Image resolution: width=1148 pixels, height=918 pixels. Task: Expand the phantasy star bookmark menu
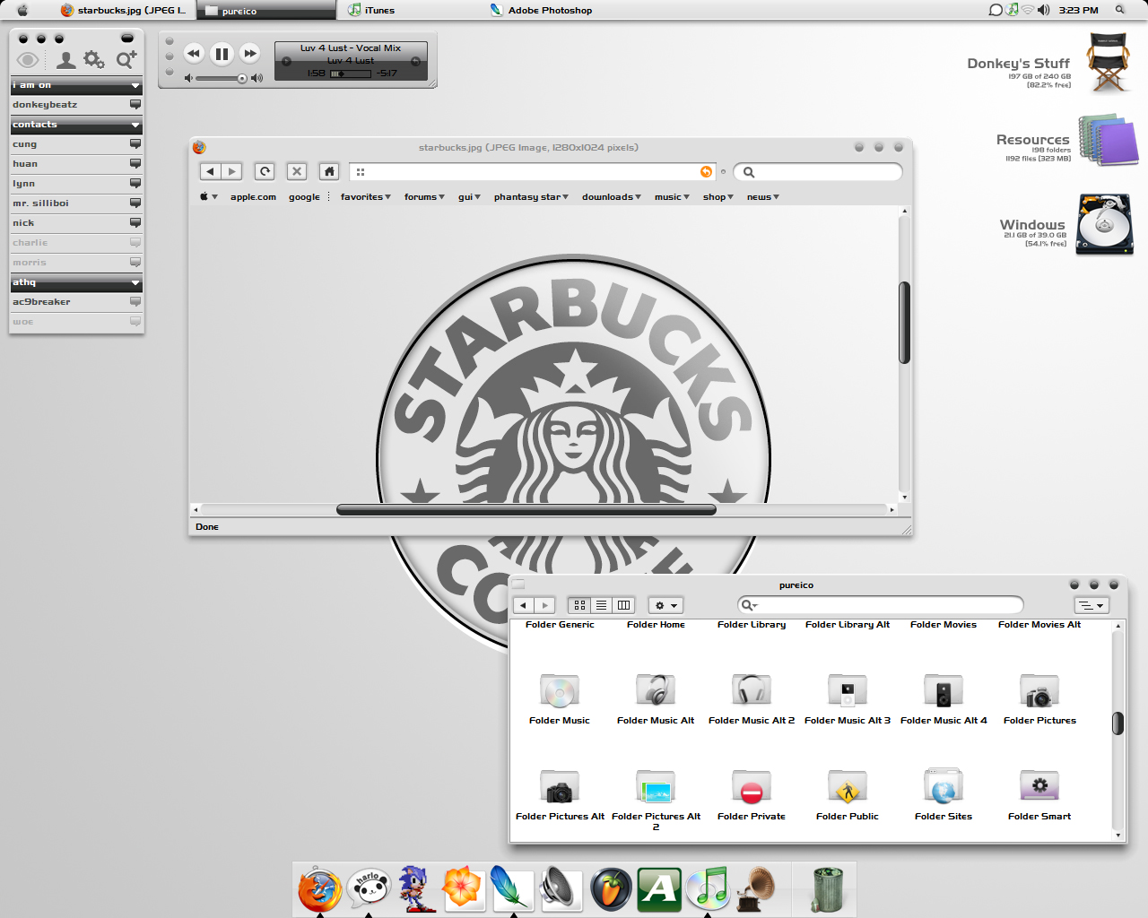coord(531,197)
